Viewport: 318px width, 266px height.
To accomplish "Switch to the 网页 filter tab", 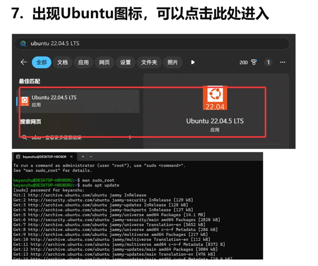I will pos(105,62).
